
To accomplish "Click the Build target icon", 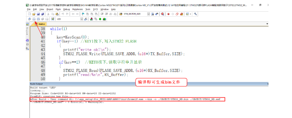I will click(34, 19).
